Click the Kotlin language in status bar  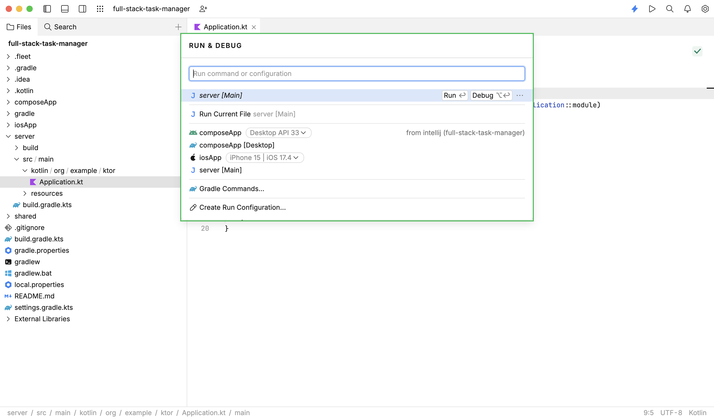coord(698,413)
